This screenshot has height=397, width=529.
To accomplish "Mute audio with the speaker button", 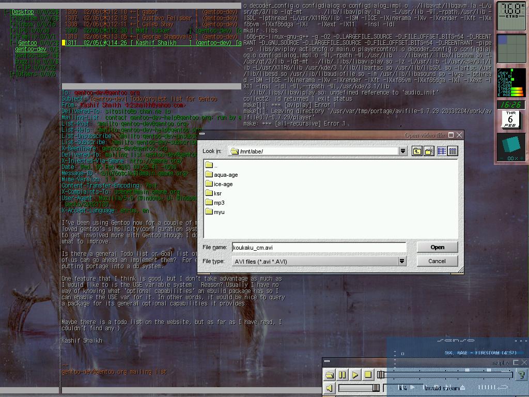I will (x=330, y=388).
